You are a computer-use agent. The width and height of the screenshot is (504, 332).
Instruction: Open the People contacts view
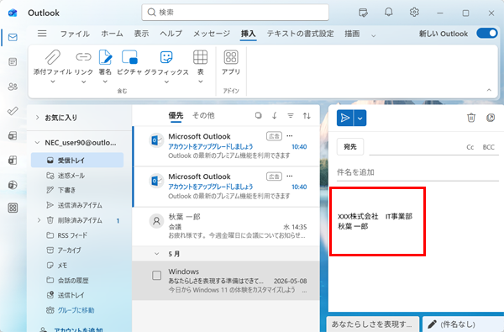(x=13, y=87)
